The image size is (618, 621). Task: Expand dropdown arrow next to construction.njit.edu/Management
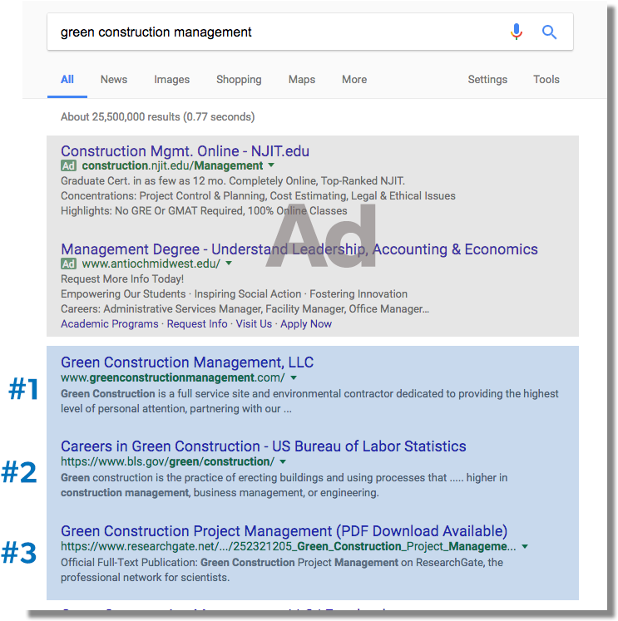pos(271,165)
